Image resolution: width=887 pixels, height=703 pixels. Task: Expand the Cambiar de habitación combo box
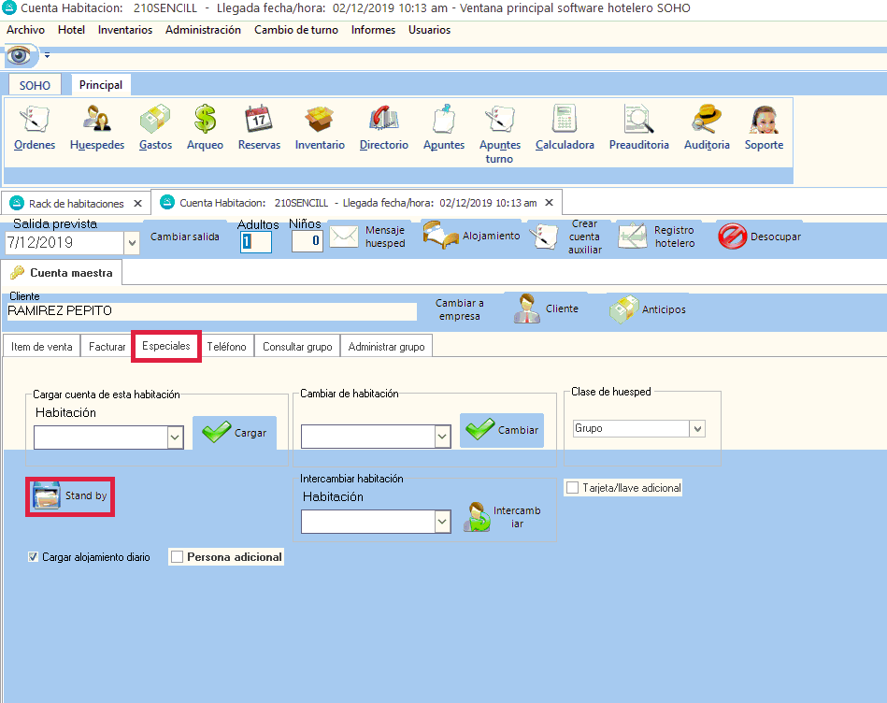pos(442,437)
